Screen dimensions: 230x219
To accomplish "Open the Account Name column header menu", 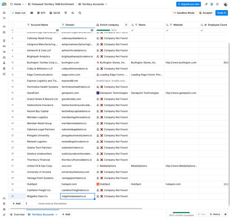I will click(43, 25).
